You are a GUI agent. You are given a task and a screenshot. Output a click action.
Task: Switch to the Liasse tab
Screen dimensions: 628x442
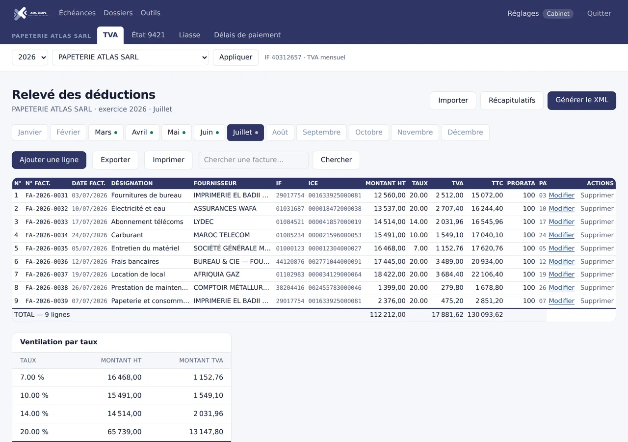point(189,35)
